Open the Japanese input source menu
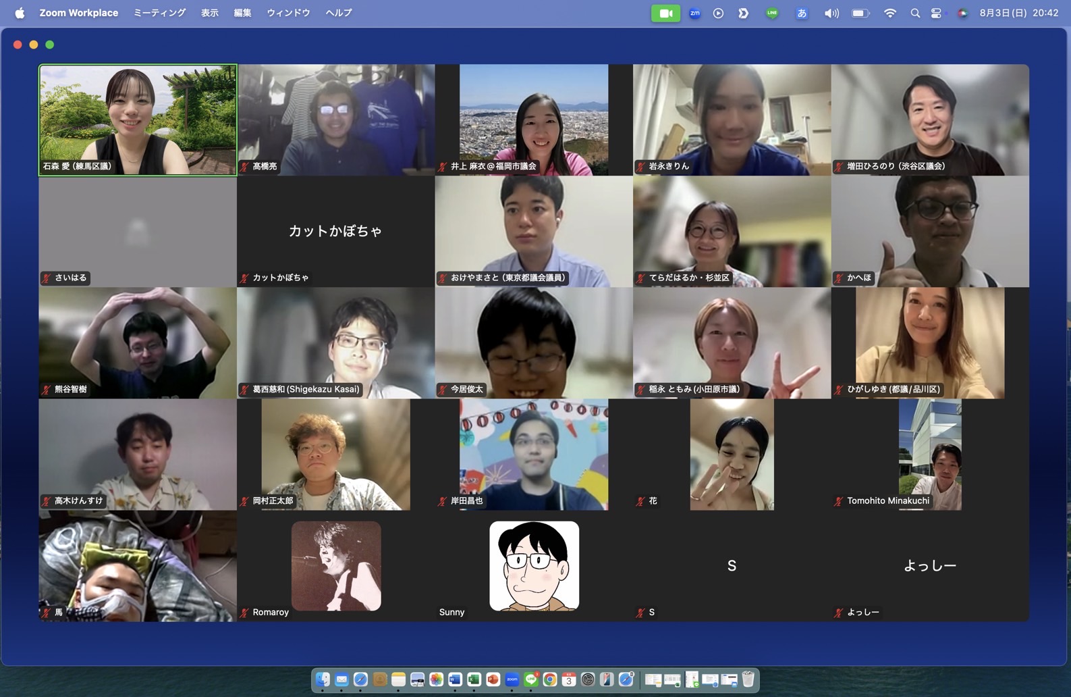 pos(802,14)
